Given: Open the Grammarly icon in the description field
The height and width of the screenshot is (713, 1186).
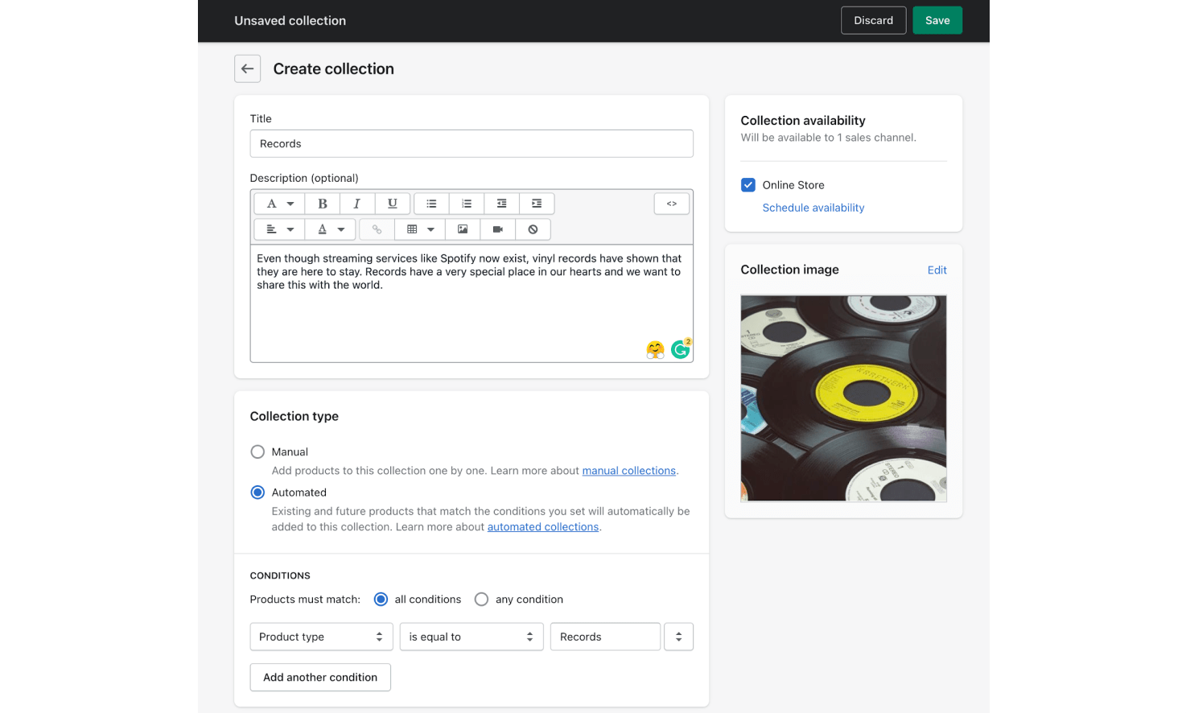Looking at the screenshot, I should pos(680,348).
